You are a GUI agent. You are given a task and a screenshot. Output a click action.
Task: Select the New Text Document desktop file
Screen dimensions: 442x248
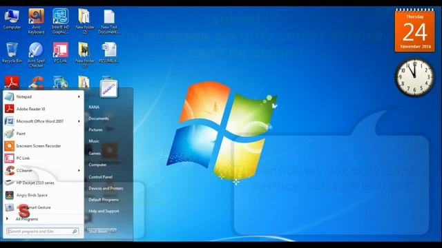pos(109,21)
